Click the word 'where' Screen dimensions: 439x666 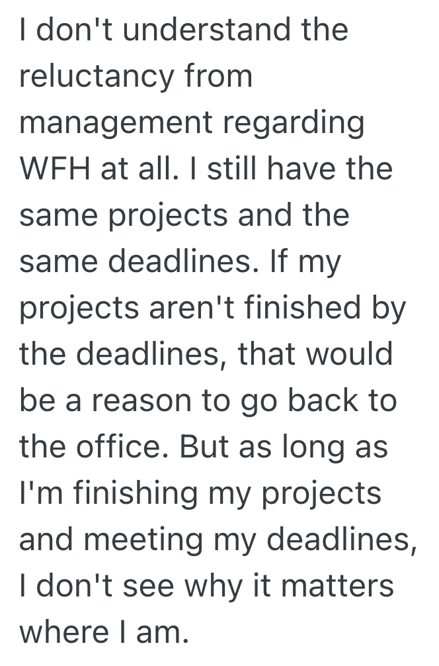63,633
